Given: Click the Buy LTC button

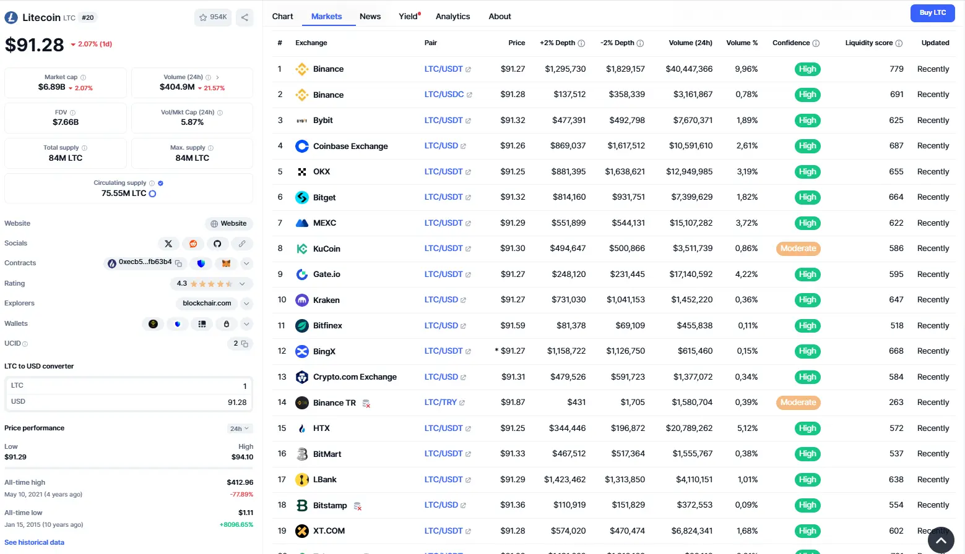Looking at the screenshot, I should 932,12.
